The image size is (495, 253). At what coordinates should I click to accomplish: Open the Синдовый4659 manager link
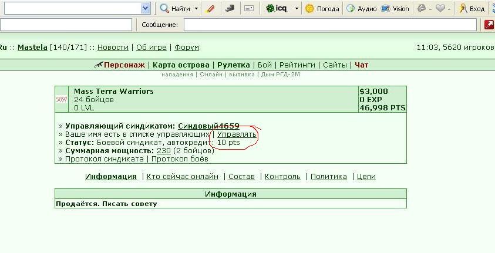(208, 126)
